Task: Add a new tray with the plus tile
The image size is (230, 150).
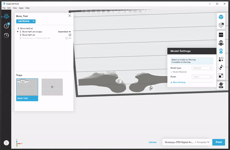Action: (52, 87)
